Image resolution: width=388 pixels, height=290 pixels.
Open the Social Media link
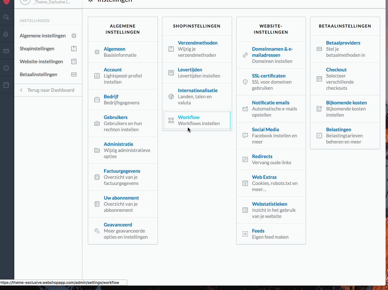[x=265, y=130]
